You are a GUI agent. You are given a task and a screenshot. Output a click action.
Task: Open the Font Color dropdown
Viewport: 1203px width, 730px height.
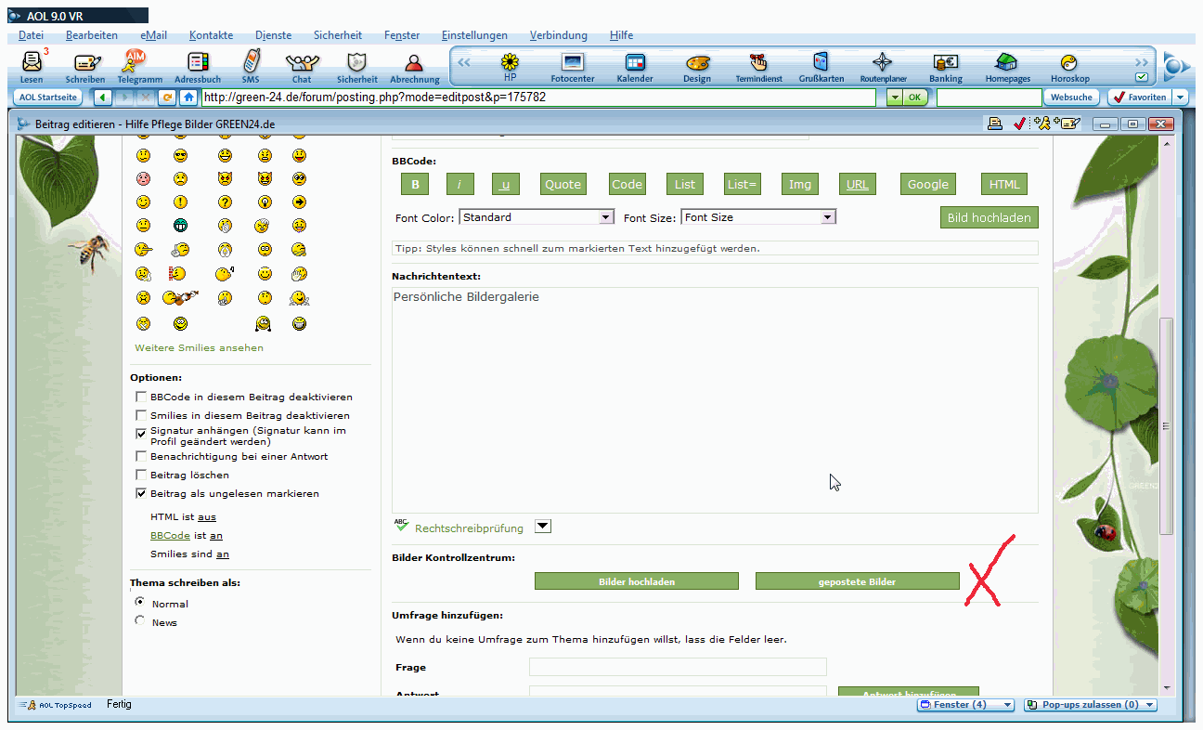(x=537, y=217)
